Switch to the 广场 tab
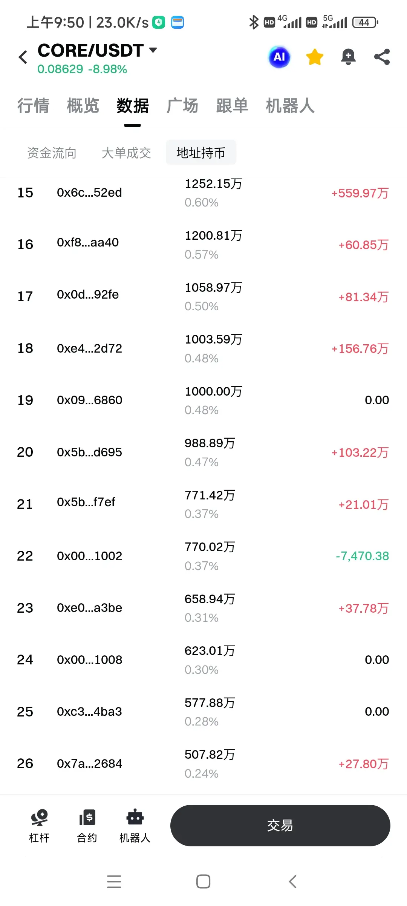This screenshot has width=407, height=906. click(x=182, y=106)
